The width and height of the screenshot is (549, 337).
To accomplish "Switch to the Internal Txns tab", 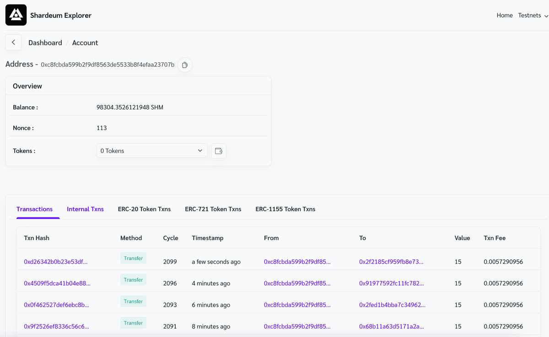I will click(85, 209).
